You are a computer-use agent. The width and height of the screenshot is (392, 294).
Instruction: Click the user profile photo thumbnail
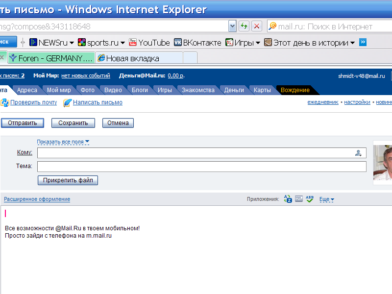[x=383, y=163]
